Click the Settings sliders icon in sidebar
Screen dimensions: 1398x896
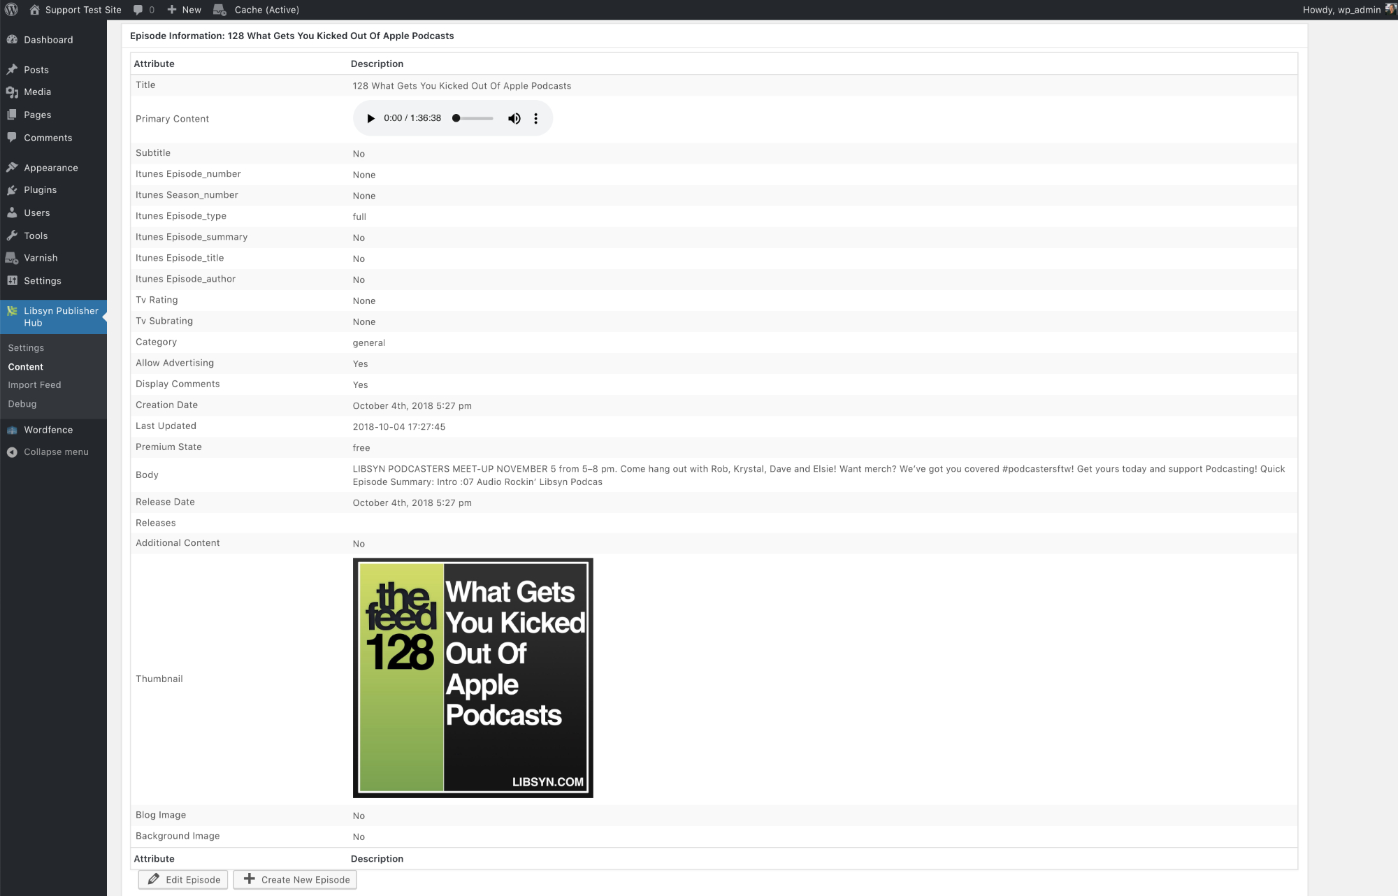click(x=12, y=281)
